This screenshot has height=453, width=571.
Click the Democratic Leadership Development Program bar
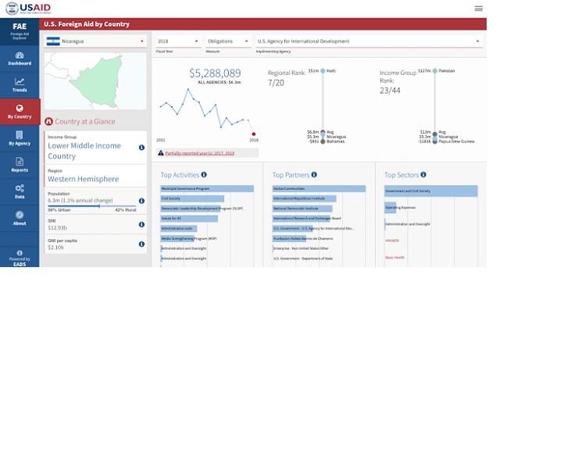(x=191, y=209)
